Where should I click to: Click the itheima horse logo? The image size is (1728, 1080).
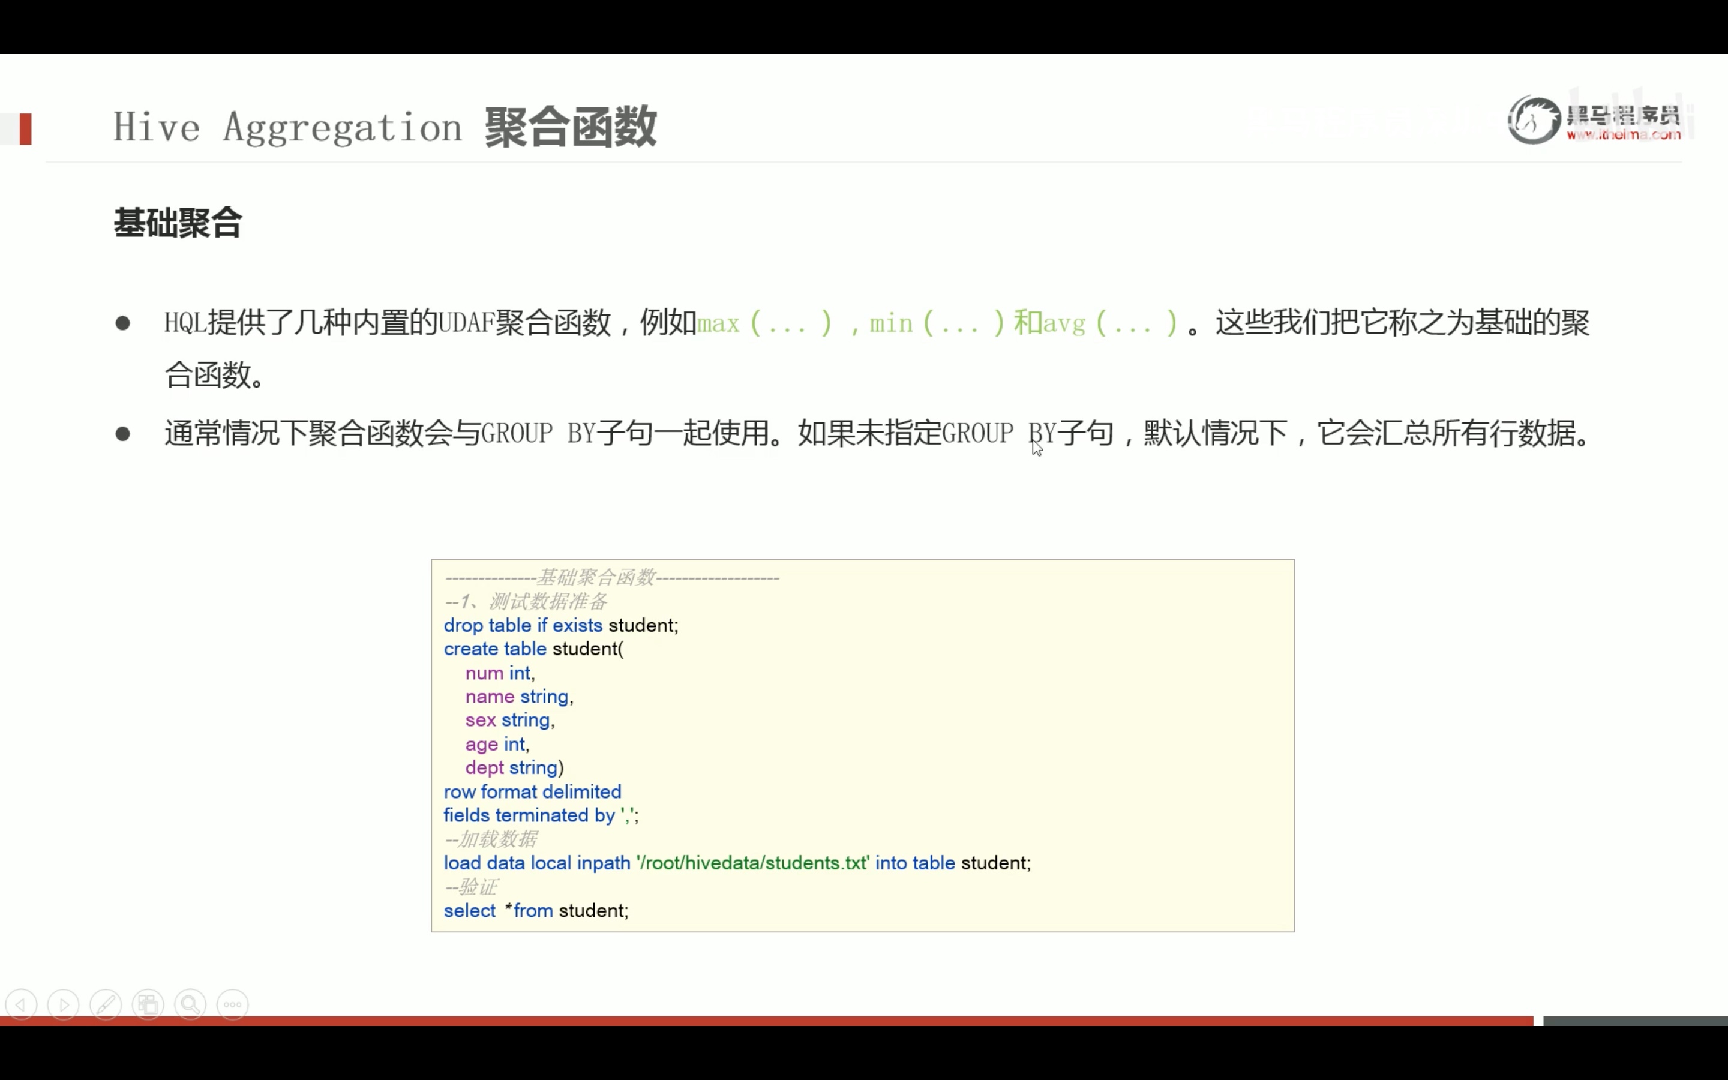click(1534, 120)
